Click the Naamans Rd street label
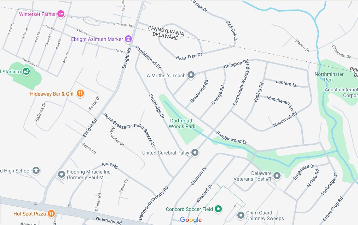The width and height of the screenshot is (358, 225). click(109, 220)
